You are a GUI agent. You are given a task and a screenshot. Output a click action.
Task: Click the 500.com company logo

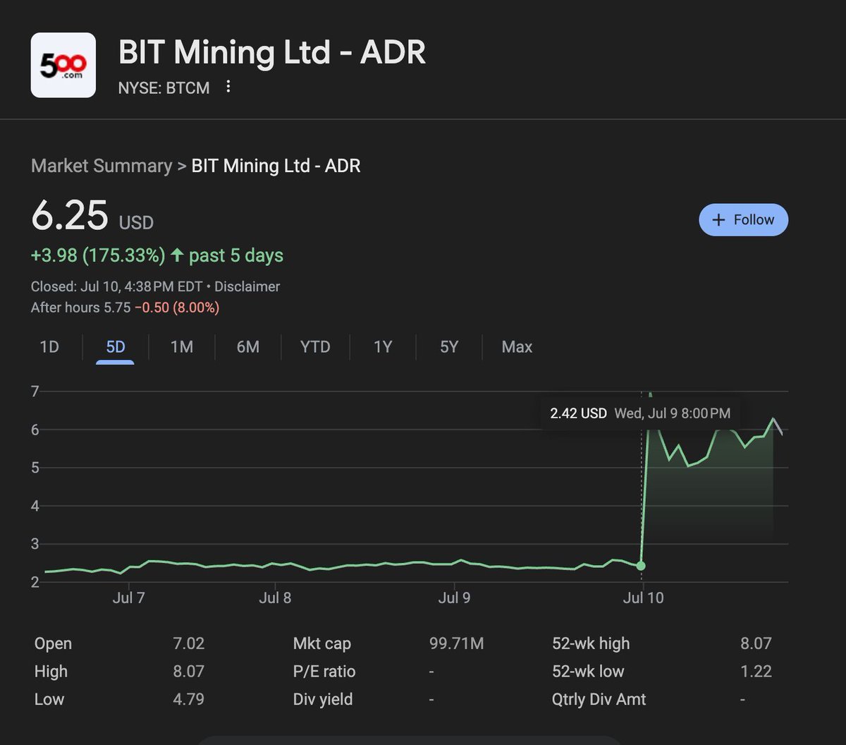[x=63, y=65]
